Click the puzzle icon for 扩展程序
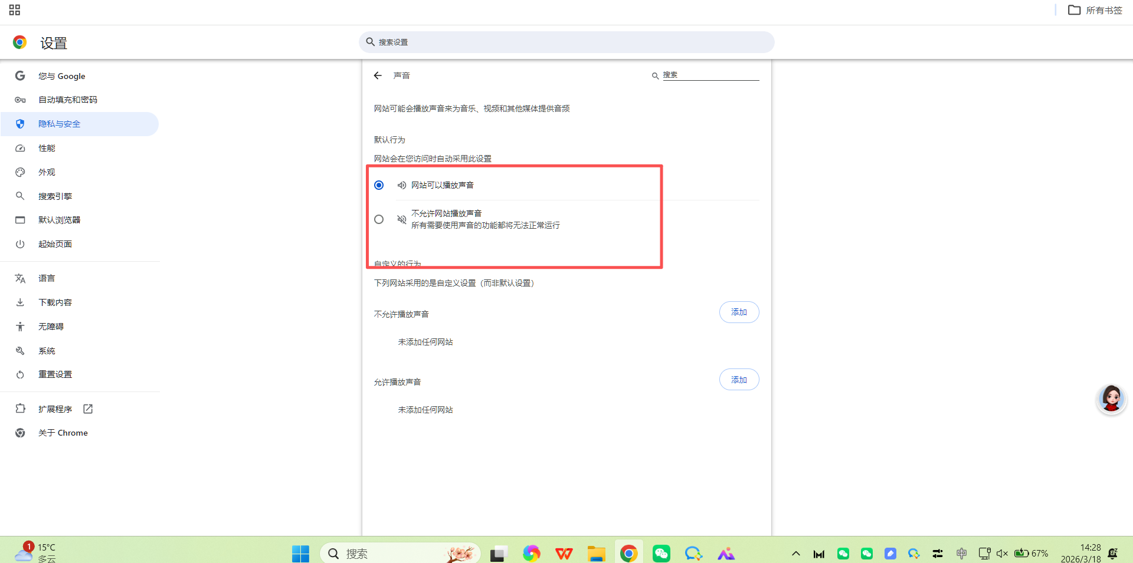Viewport: 1133px width, 563px height. (20, 409)
